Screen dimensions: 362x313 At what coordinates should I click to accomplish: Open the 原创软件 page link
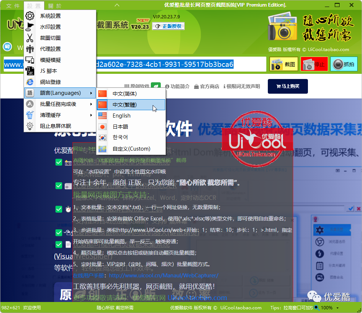[137, 86]
